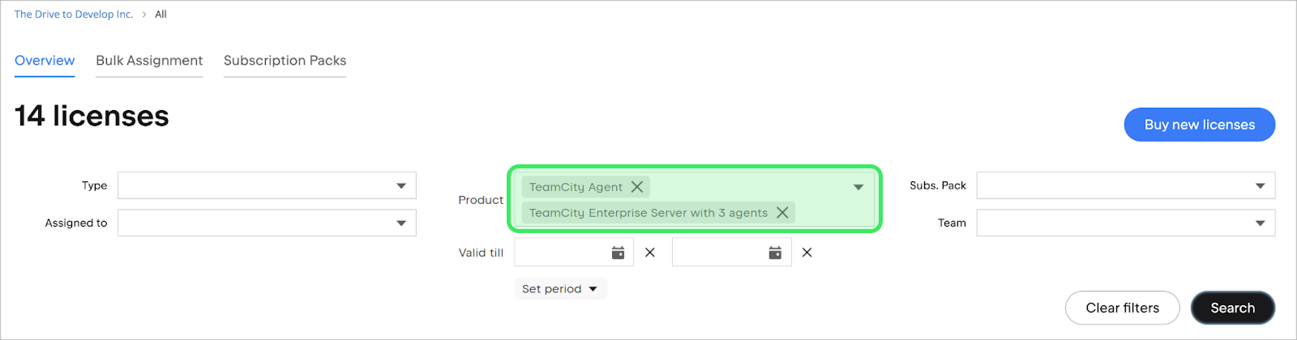
Task: Switch to the Overview tab
Action: (x=45, y=61)
